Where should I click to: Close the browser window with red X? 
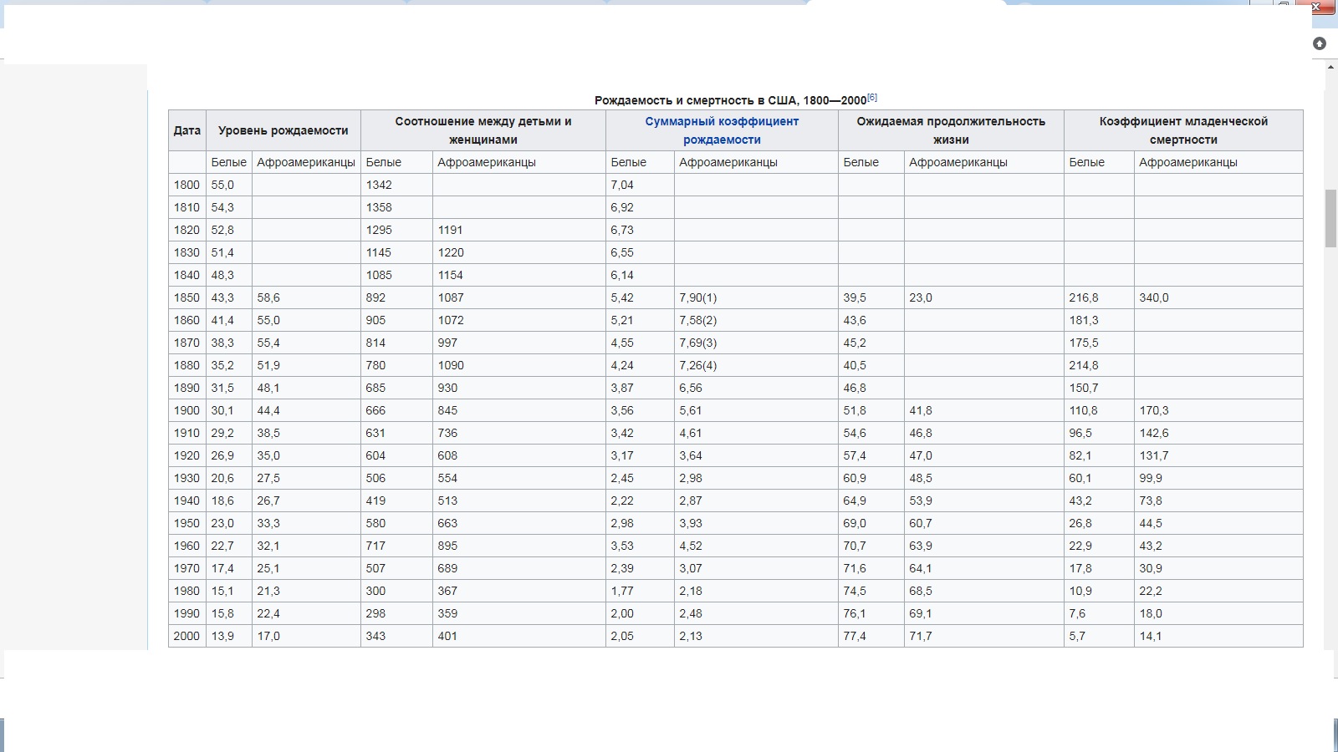click(x=1316, y=7)
